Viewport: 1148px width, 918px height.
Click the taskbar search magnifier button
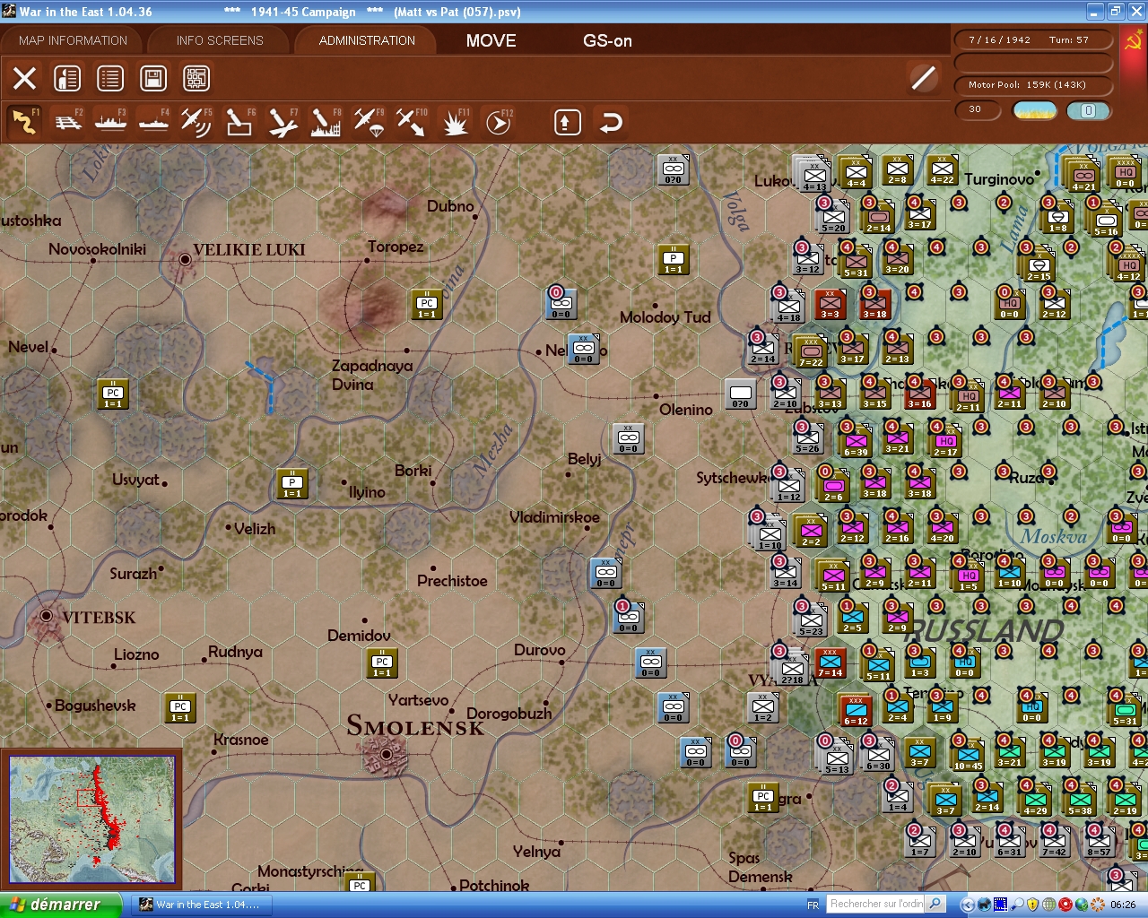pos(935,905)
